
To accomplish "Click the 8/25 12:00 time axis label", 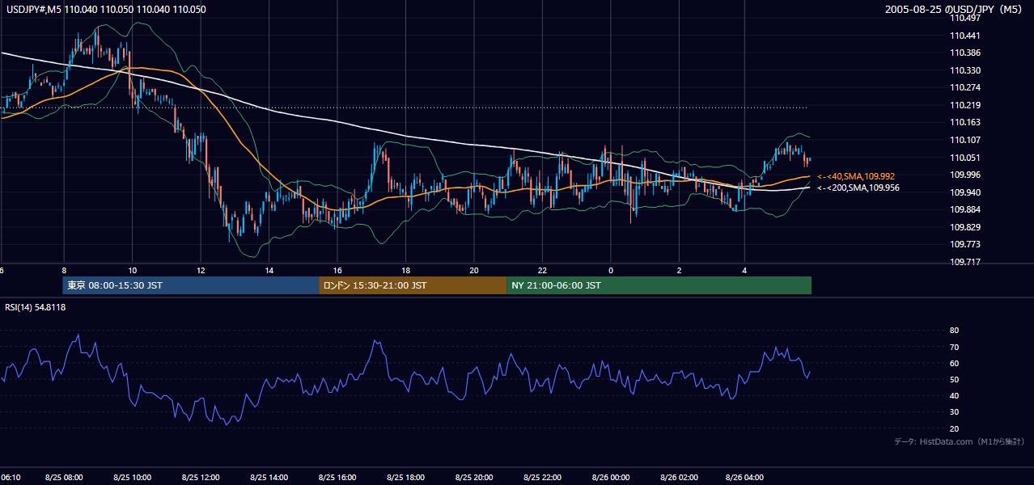I will point(200,477).
